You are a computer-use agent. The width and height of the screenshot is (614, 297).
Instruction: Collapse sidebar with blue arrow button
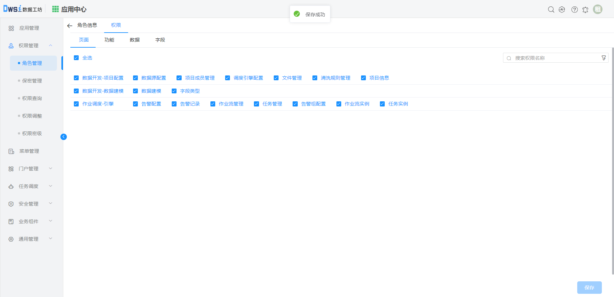(64, 137)
